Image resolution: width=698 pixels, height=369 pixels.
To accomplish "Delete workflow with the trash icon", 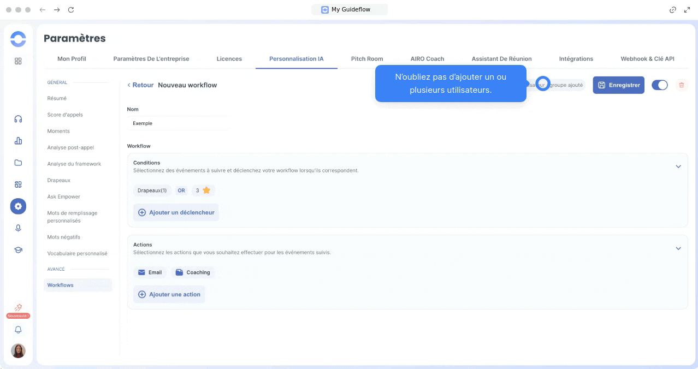I will point(681,85).
